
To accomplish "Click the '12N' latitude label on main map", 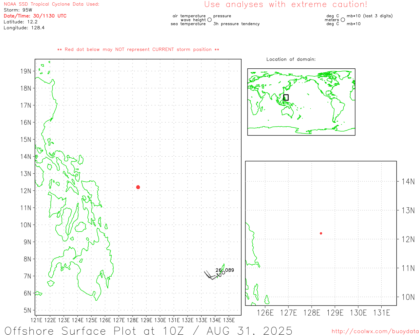I will pos(26,191).
